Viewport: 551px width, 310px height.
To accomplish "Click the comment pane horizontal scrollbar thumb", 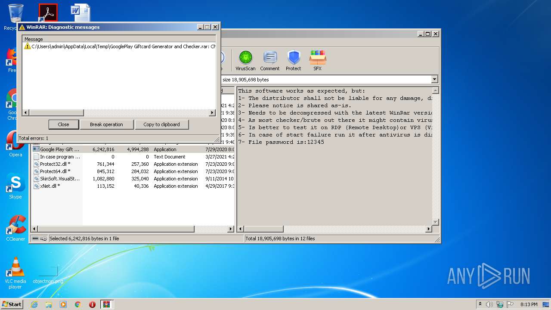I will pyautogui.click(x=264, y=229).
